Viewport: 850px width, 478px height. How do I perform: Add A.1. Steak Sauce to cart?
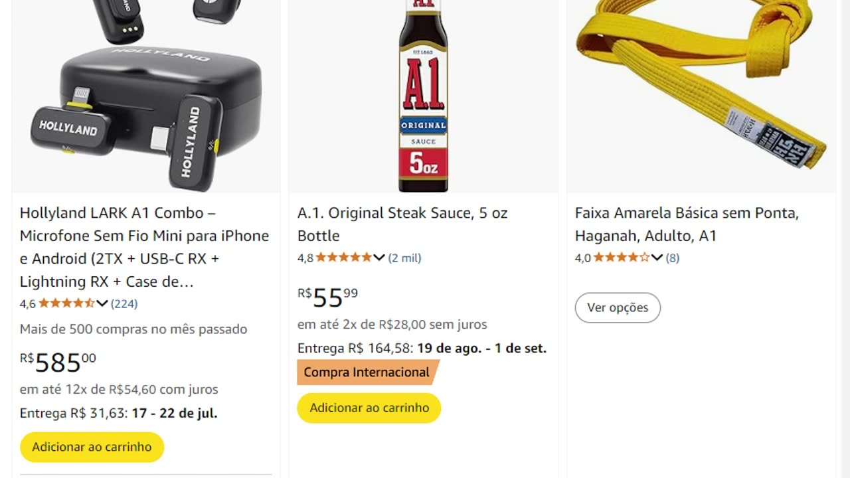[369, 408]
